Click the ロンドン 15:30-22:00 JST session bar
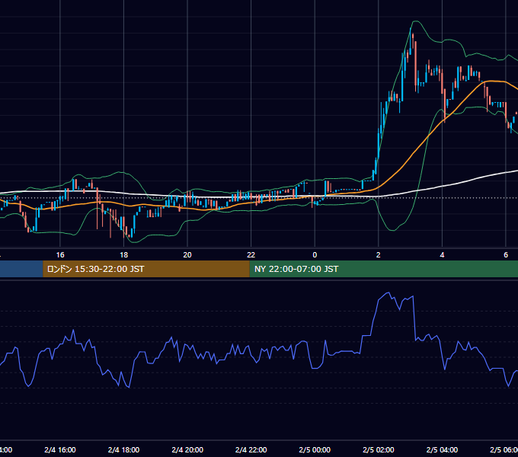The height and width of the screenshot is (457, 518). coord(146,269)
